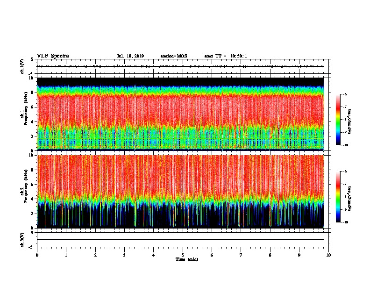Image resolution: width=370 pixels, height=286 pixels.
Task: Click the ch.2 "Frequency (kHz)" axis label
Action: point(26,186)
